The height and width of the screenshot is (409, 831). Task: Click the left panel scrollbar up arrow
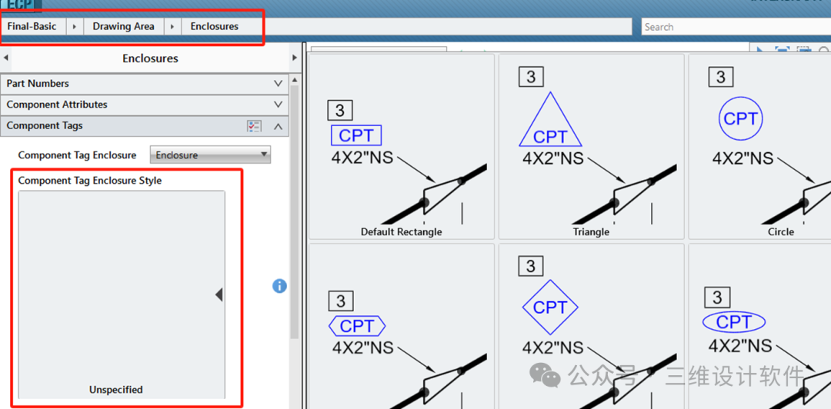295,80
